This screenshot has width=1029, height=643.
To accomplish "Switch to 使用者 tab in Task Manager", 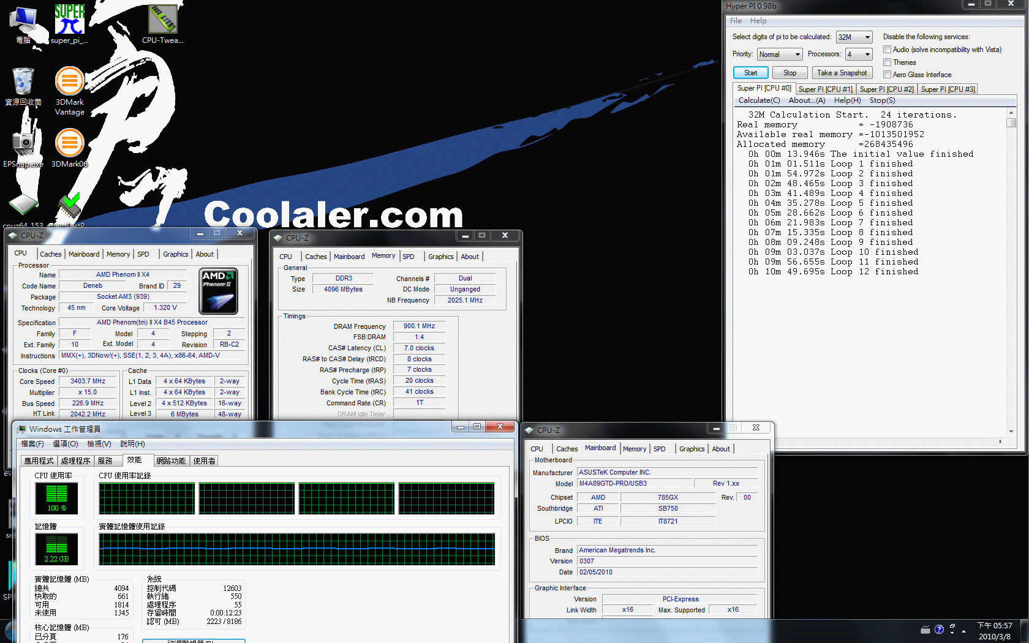I will [x=205, y=461].
